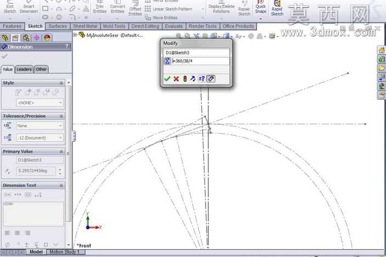
Task: Increase the primary value with the up spinner
Action: (x=60, y=169)
